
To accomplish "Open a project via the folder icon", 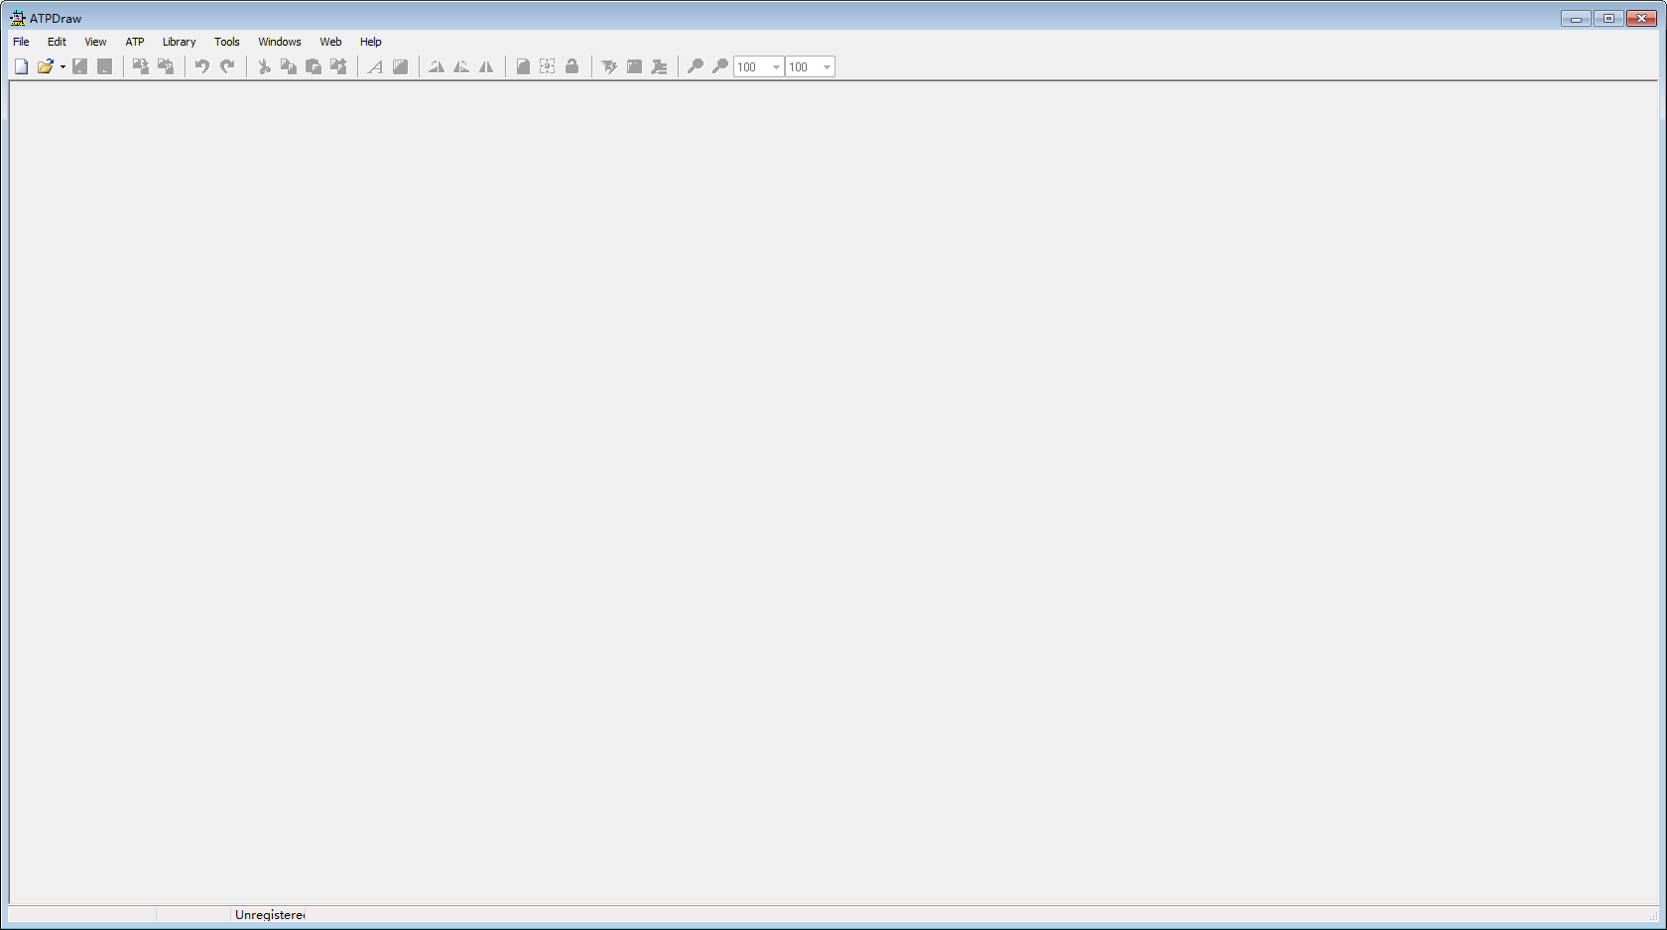I will [x=45, y=66].
